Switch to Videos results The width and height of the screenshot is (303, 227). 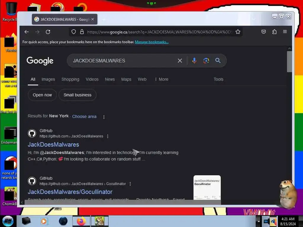(x=92, y=79)
